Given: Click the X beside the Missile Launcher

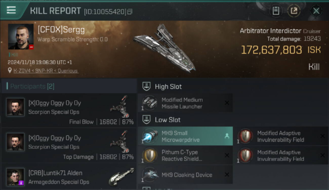Looking at the screenshot, I should click(x=227, y=103).
